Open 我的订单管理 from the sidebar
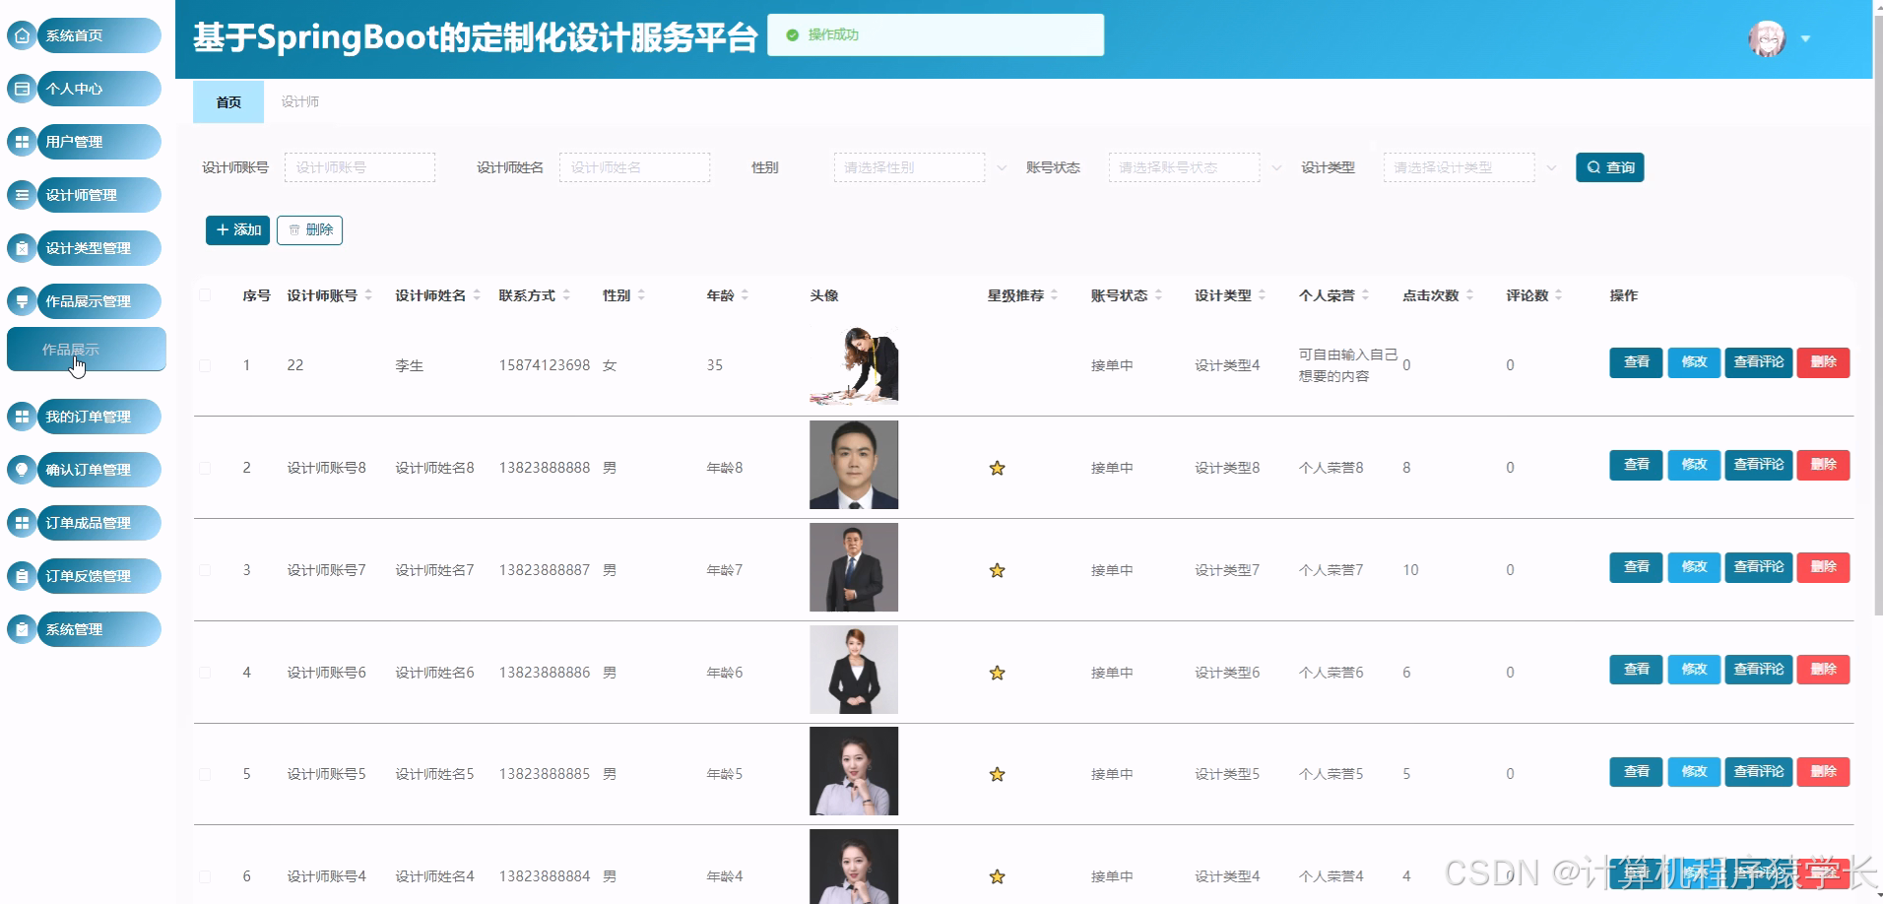The image size is (1883, 904). 84,416
